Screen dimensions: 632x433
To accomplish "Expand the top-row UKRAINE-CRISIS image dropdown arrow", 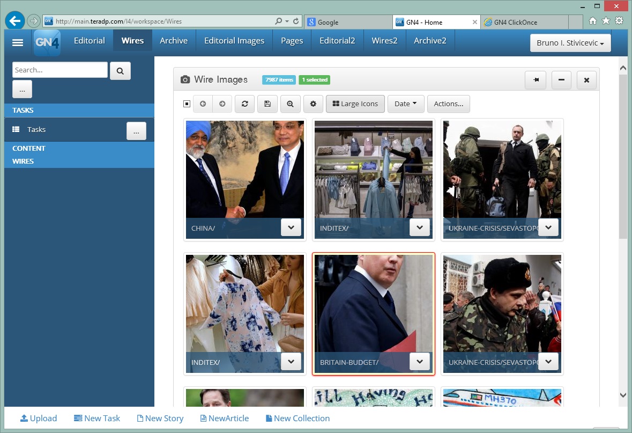I will (x=548, y=227).
